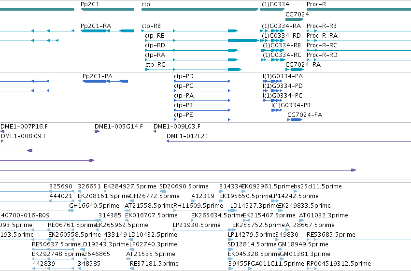Image resolution: width=411 pixels, height=271 pixels.
Task: Click the Proc-R gene label in the top track
Action: click(316, 4)
